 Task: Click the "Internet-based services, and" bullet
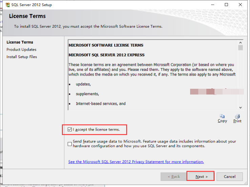pyautogui.click(x=100, y=104)
